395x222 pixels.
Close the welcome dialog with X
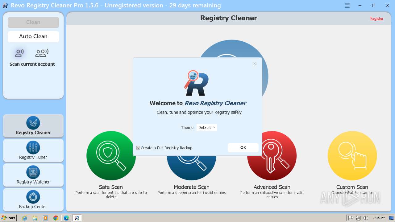(255, 64)
